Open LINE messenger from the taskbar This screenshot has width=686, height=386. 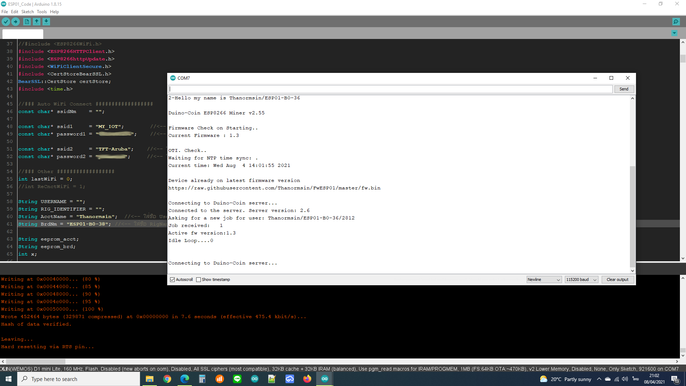(x=237, y=379)
